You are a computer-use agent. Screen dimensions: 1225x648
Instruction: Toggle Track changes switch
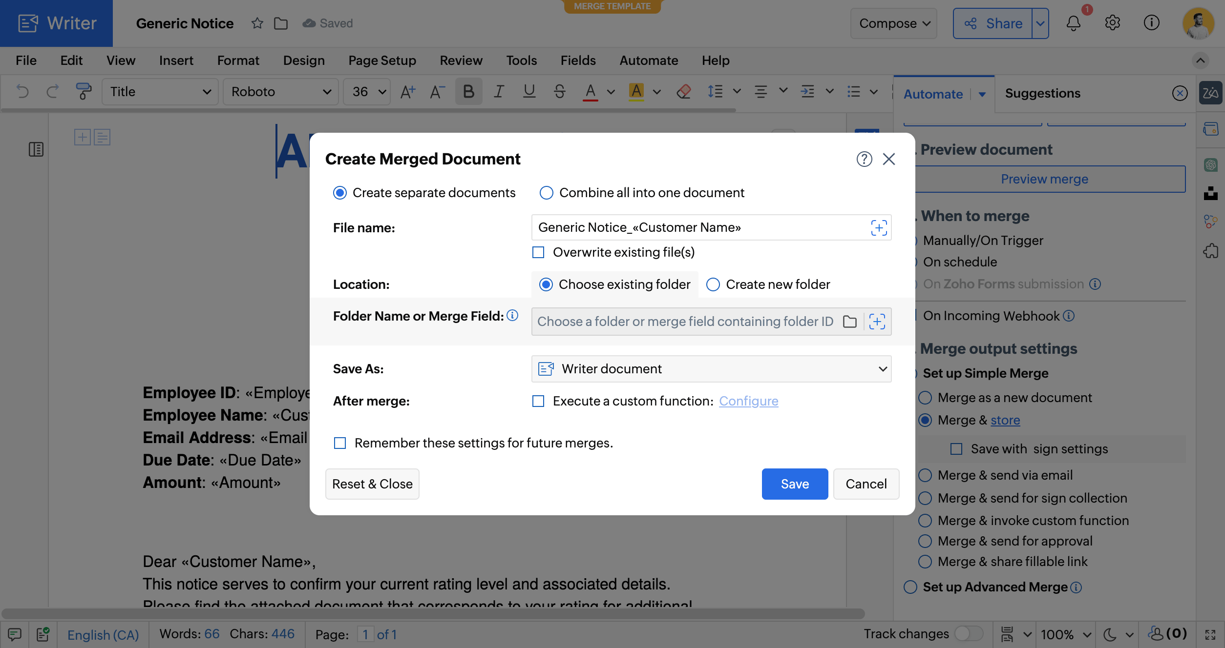click(969, 634)
